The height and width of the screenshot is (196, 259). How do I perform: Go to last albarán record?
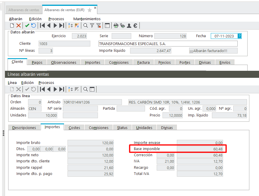tap(62, 25)
